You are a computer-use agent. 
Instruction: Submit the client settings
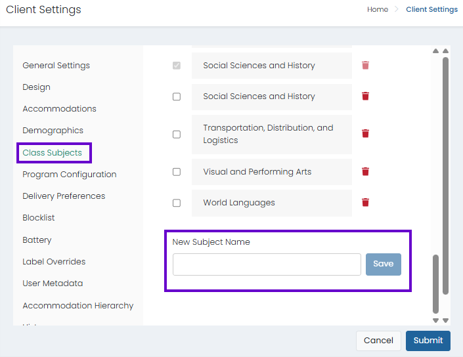(428, 341)
